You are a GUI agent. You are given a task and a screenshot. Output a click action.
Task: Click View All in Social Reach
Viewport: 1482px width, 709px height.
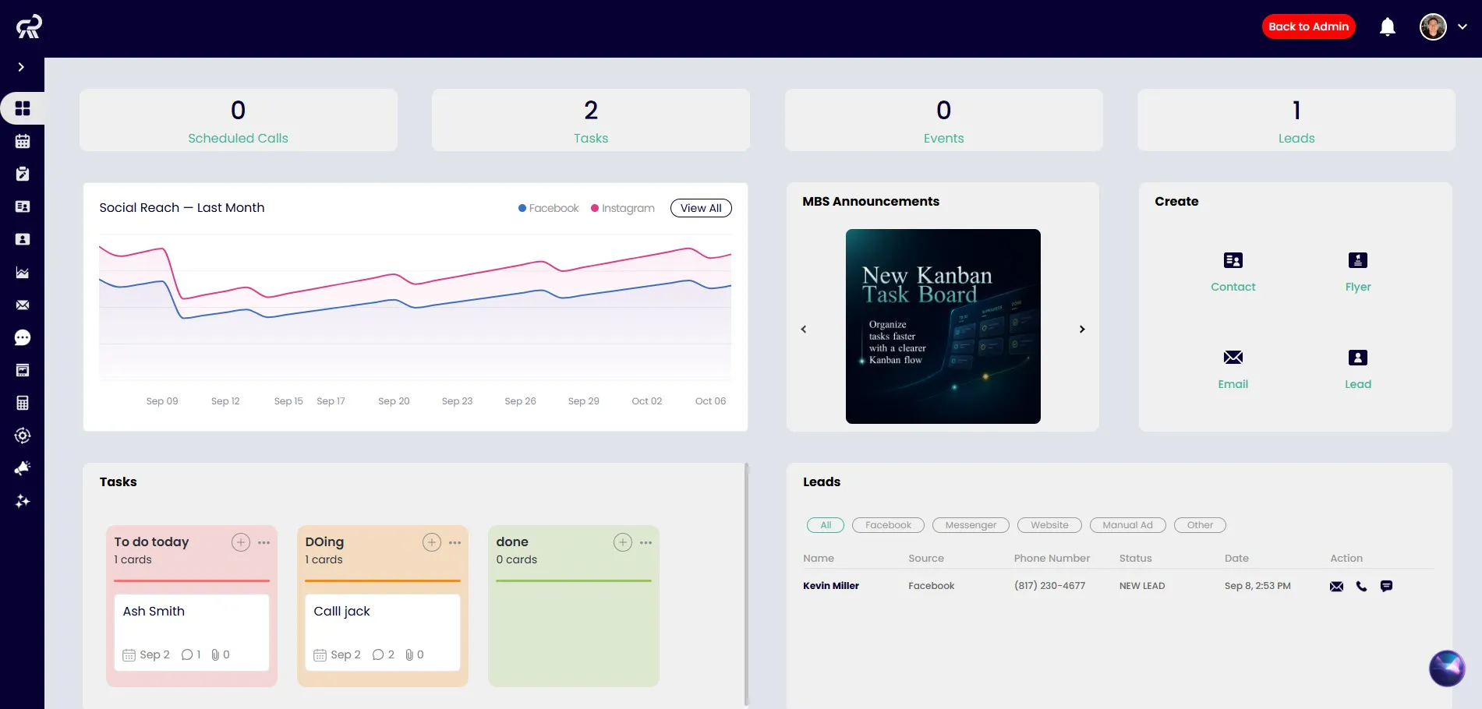701,208
